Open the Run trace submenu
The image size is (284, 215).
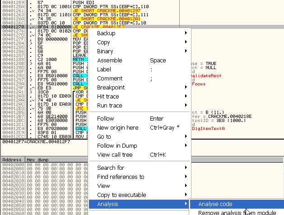109,105
